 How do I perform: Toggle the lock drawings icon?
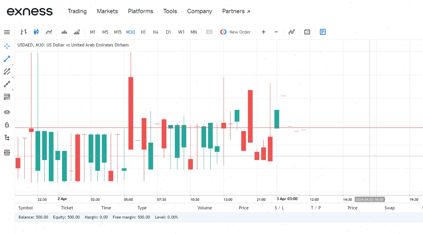click(x=7, y=125)
